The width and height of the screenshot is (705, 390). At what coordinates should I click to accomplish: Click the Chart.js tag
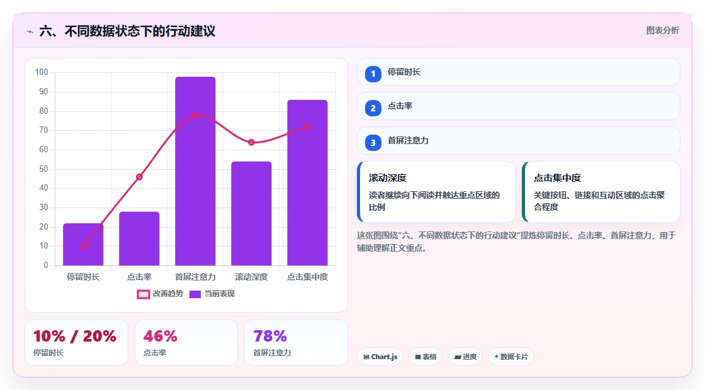click(380, 357)
